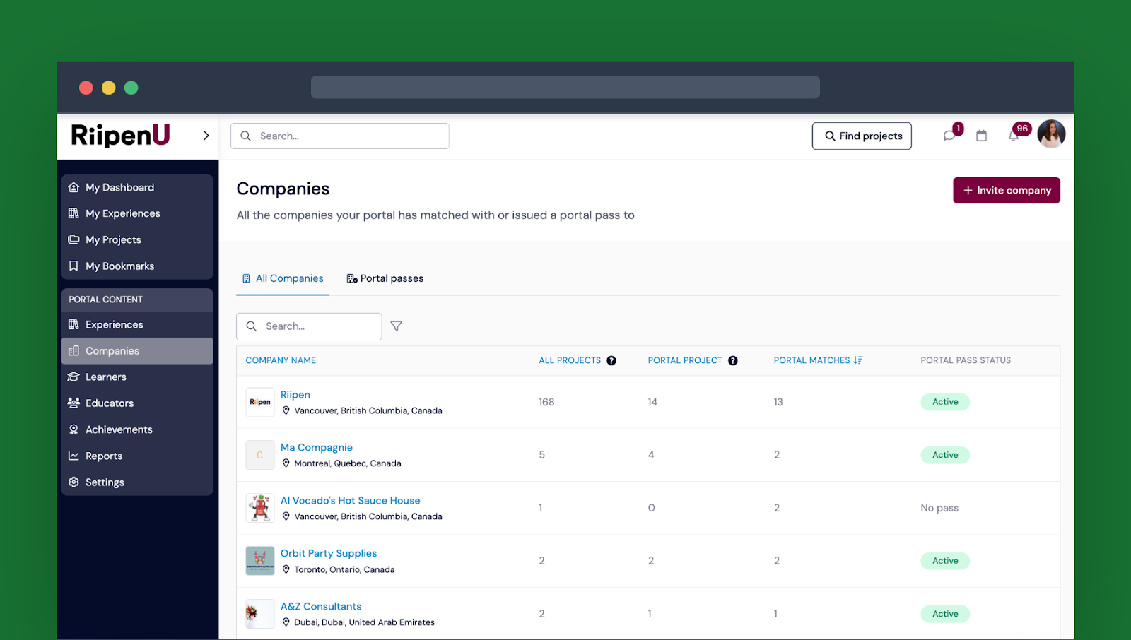The width and height of the screenshot is (1131, 640).
Task: Click the Invite company button
Action: [x=1007, y=190]
